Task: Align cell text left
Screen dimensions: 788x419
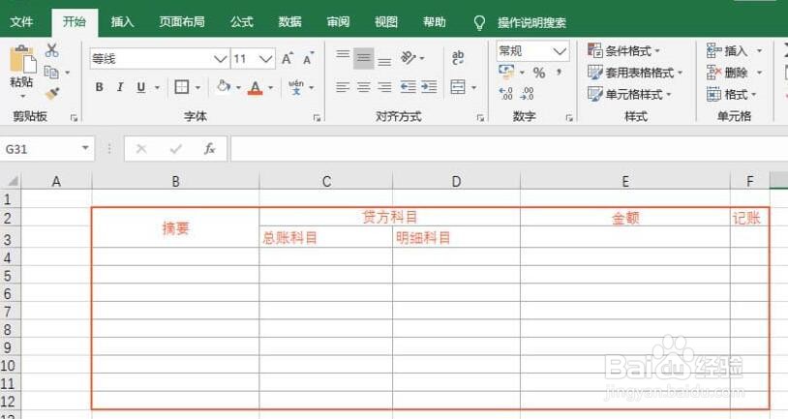Action: 343,87
